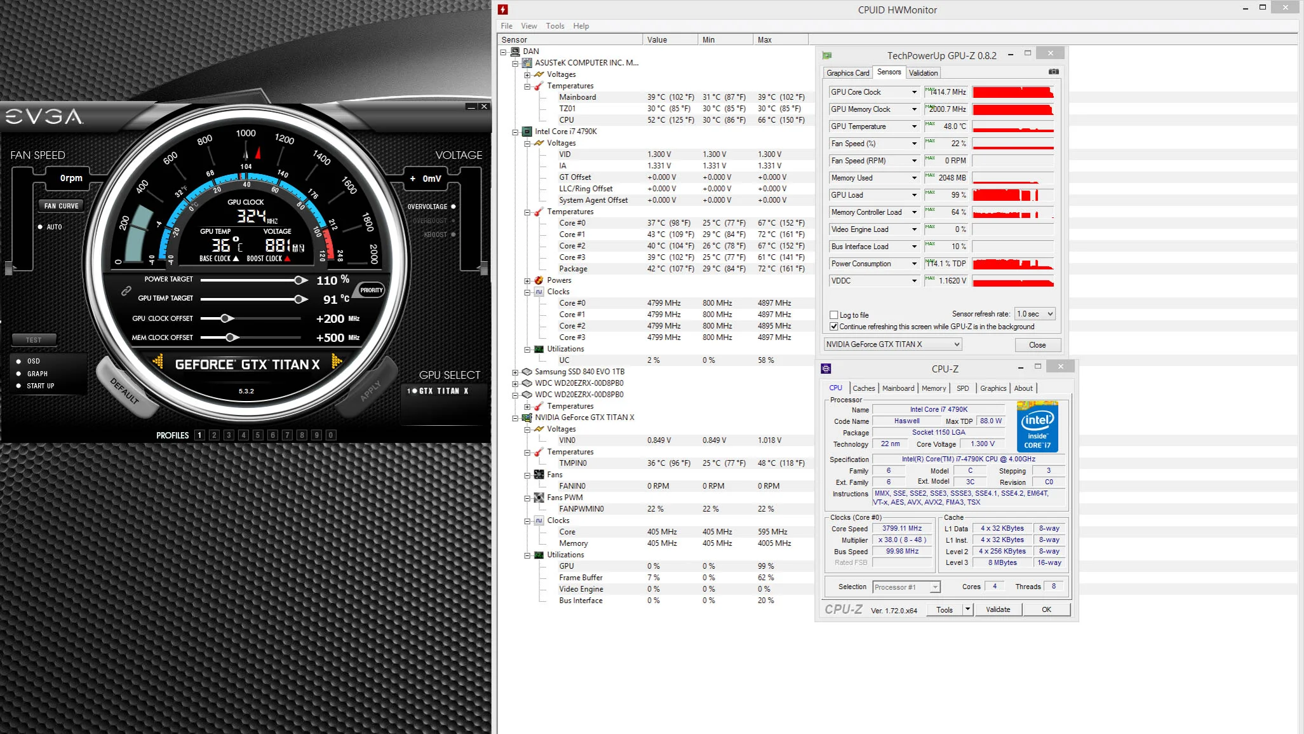Click the Fans icon under NVIDIA GeForce GTX TITAN X
Screen dimensions: 1304x734
coord(539,475)
